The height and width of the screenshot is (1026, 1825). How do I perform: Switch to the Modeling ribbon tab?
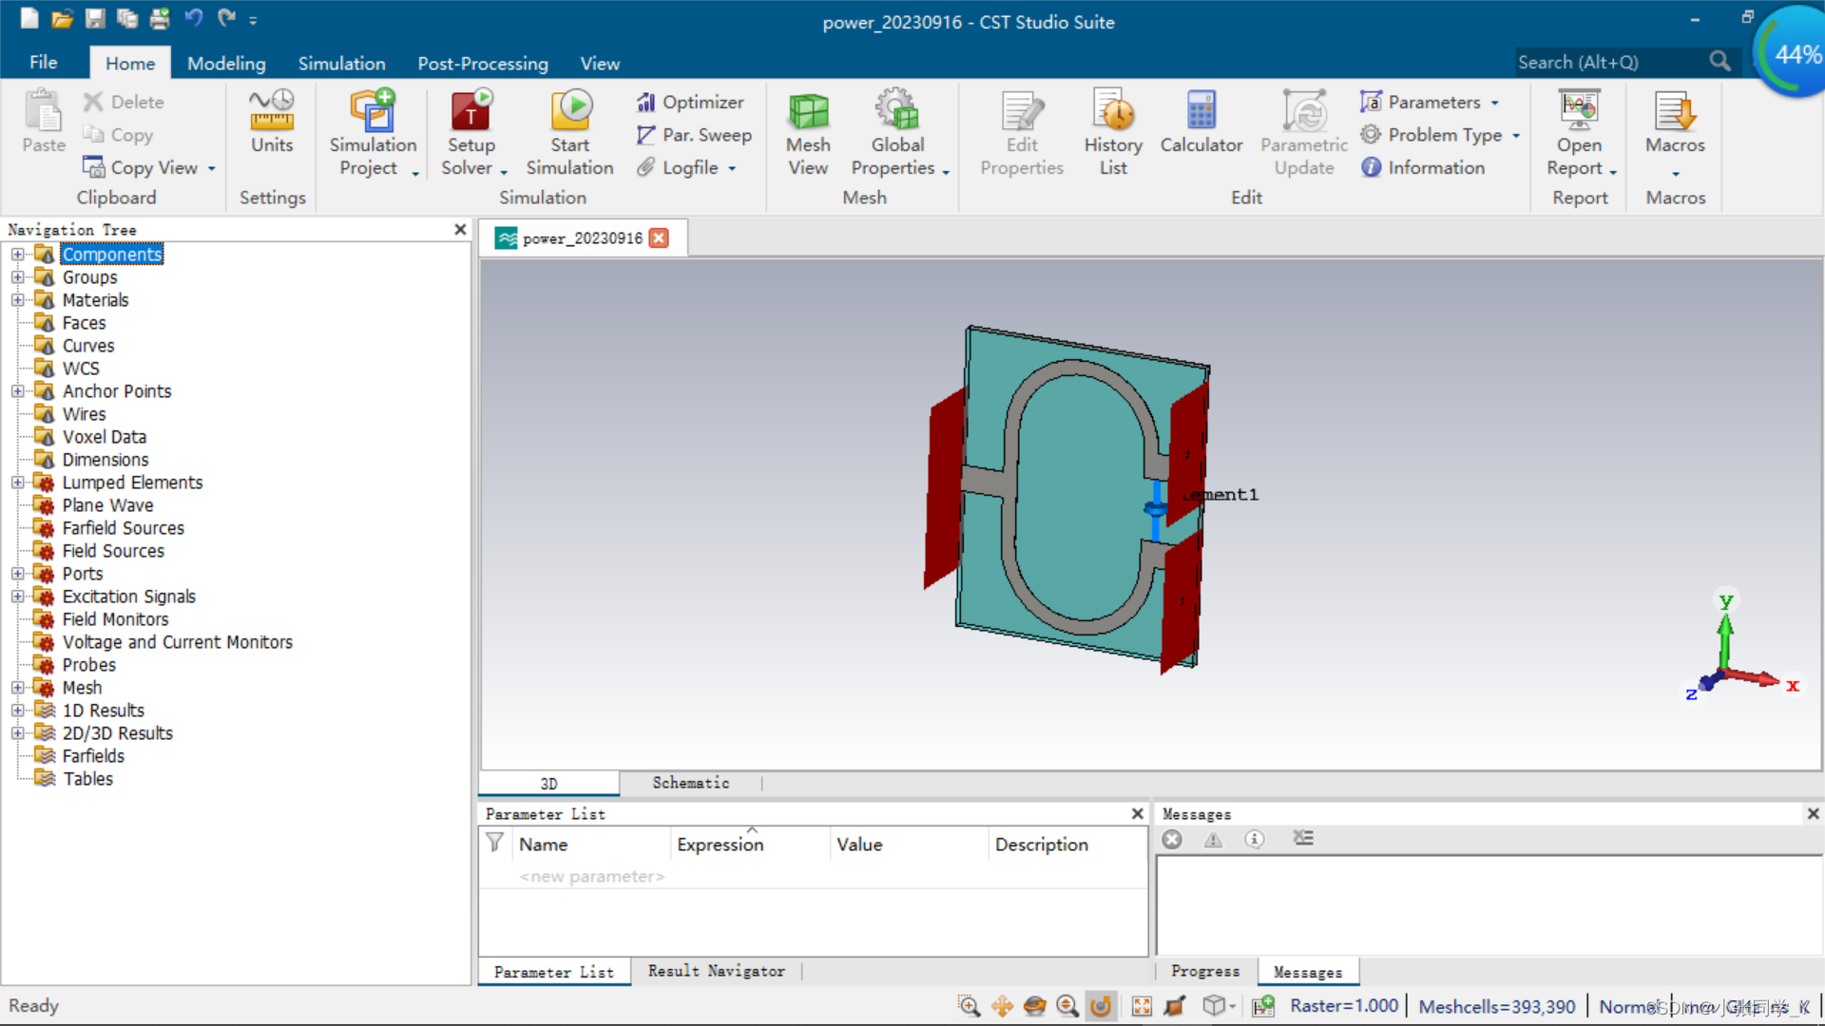pos(226,63)
